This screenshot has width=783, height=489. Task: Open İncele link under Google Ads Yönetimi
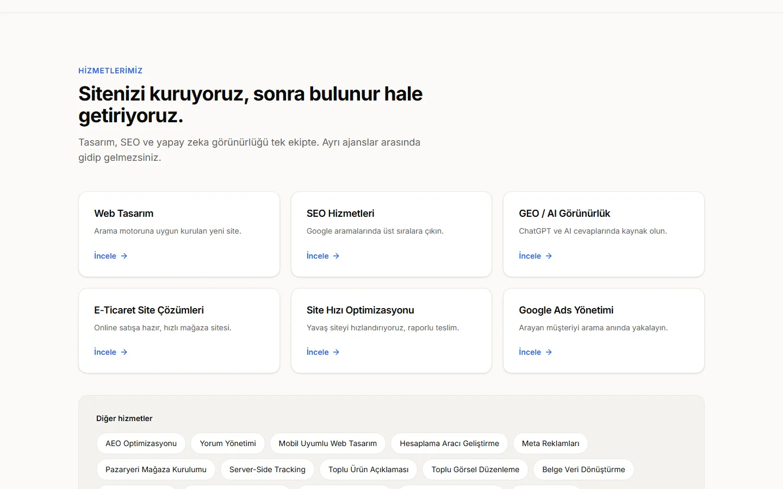pos(536,352)
